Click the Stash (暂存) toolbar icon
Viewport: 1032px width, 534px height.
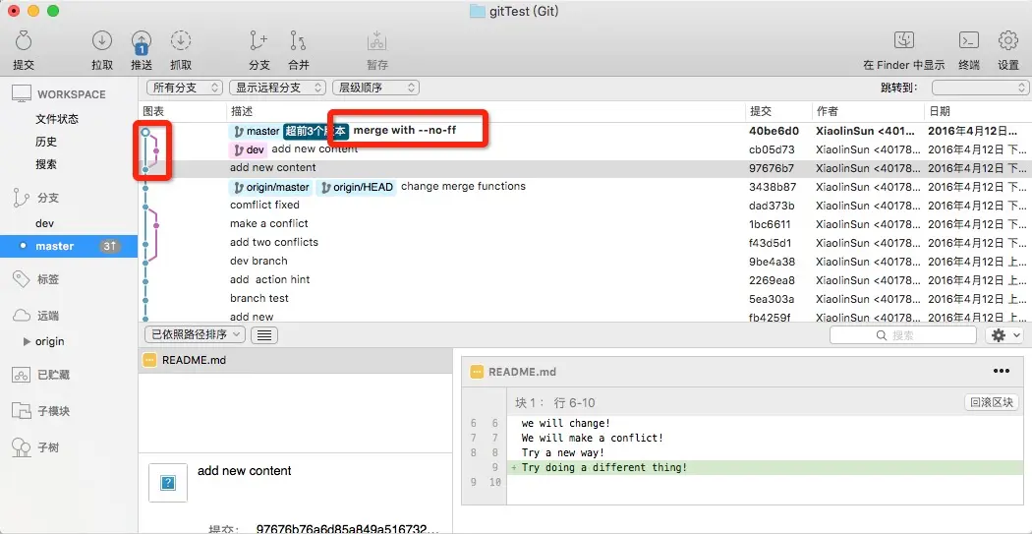point(377,41)
